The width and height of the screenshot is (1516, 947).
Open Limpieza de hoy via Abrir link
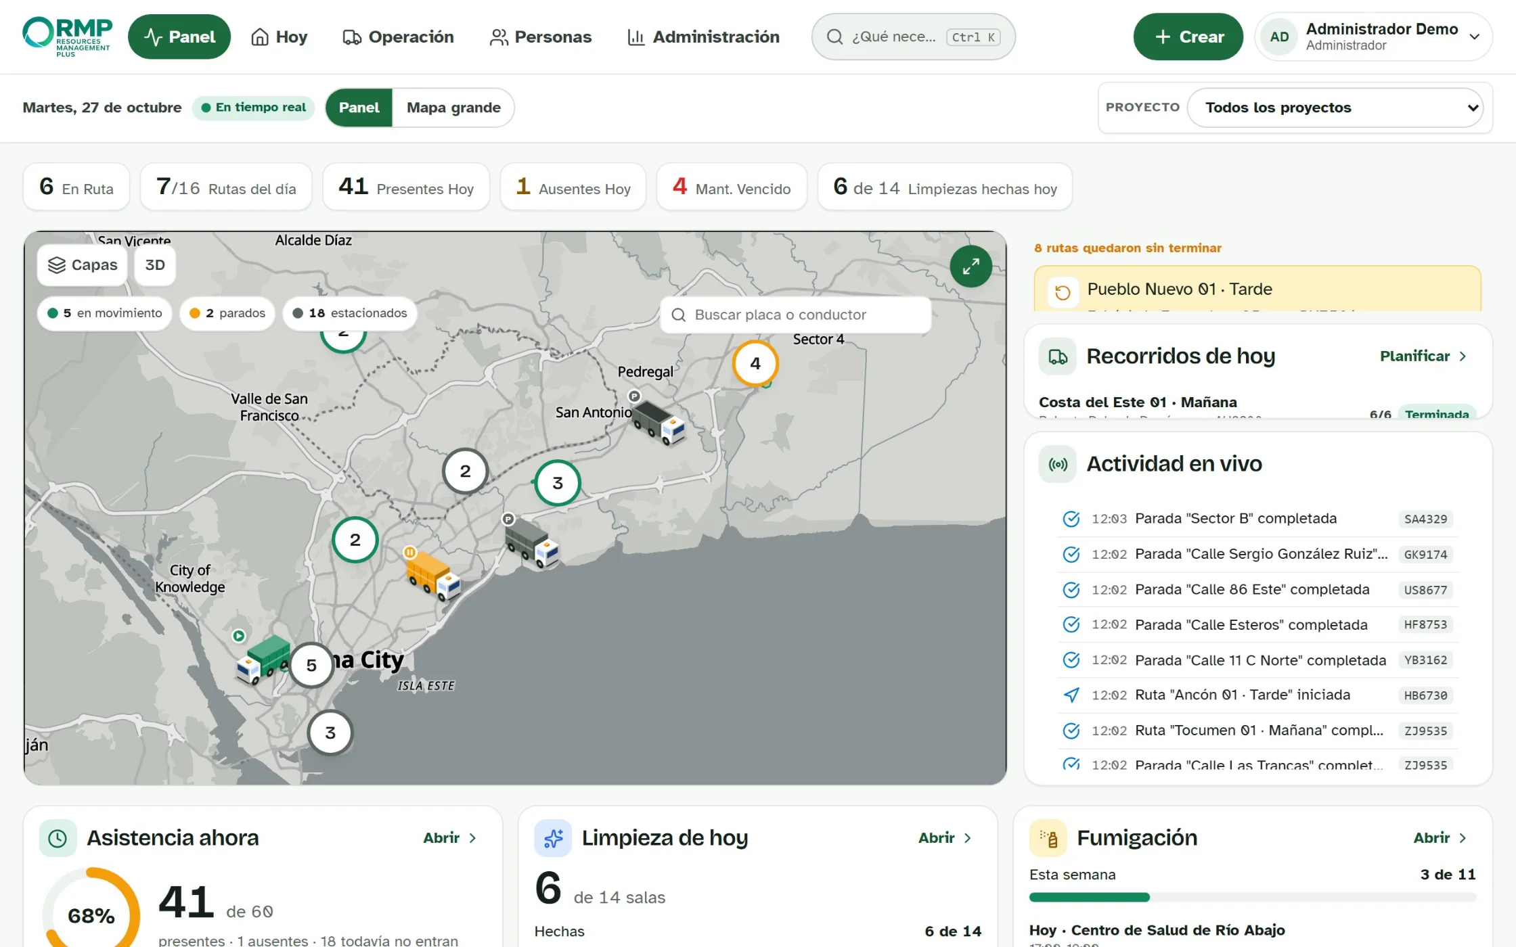[945, 838]
